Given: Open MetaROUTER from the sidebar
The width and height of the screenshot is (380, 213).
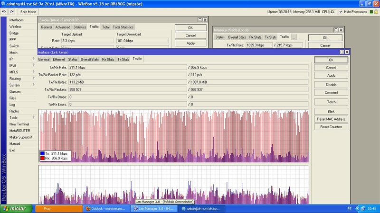Looking at the screenshot, I should pyautogui.click(x=20, y=131).
